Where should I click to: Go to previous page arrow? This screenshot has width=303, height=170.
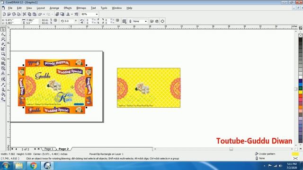tap(16, 149)
